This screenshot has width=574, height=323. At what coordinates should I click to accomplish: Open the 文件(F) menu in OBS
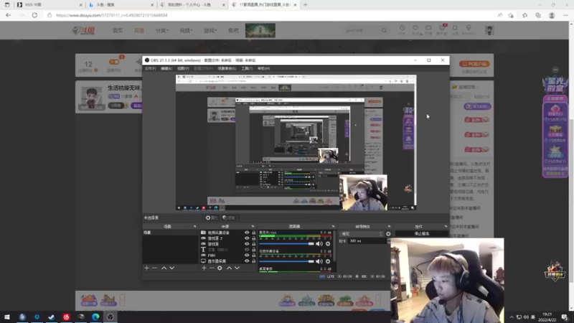click(150, 68)
